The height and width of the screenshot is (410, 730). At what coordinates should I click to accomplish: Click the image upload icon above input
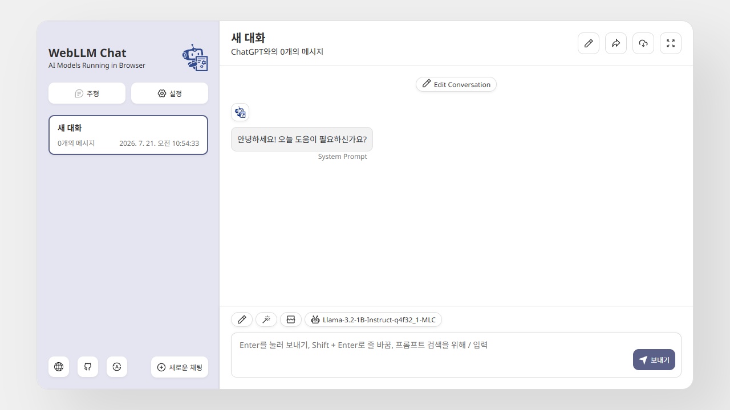pos(291,319)
